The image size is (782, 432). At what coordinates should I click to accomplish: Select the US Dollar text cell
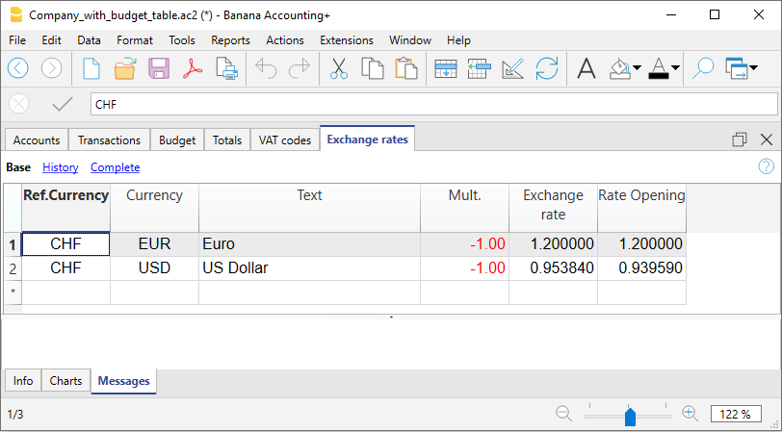coord(309,268)
